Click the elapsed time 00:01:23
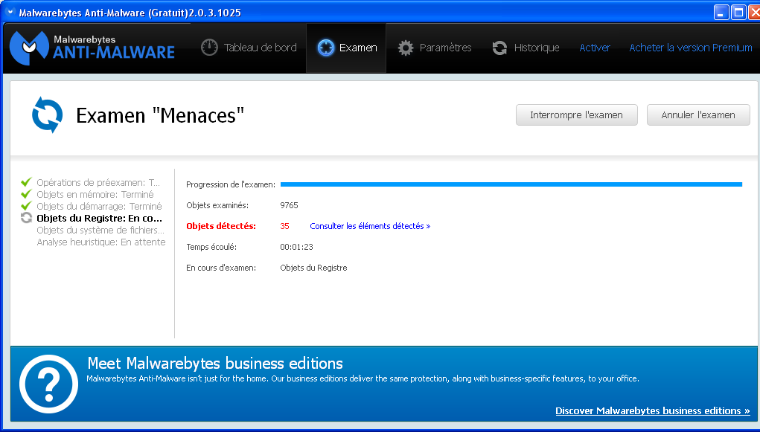The image size is (760, 432). (x=297, y=247)
